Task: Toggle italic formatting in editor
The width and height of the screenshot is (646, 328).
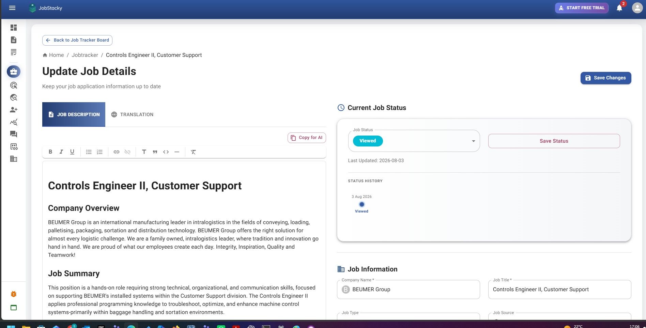Action: [x=61, y=152]
